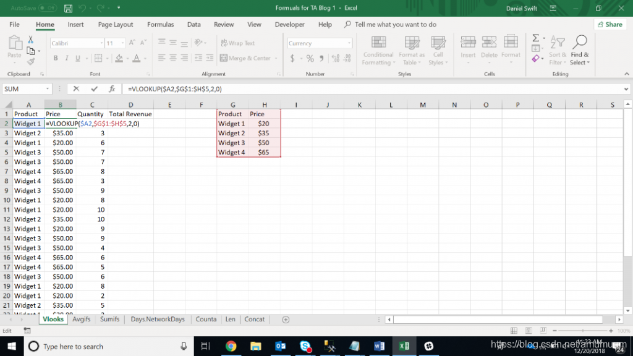Toggle the AutoSave switch
This screenshot has width=633, height=356.
pyautogui.click(x=47, y=8)
